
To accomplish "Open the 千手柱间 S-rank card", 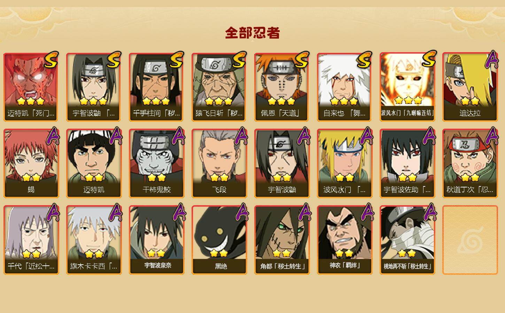I will 156,87.
